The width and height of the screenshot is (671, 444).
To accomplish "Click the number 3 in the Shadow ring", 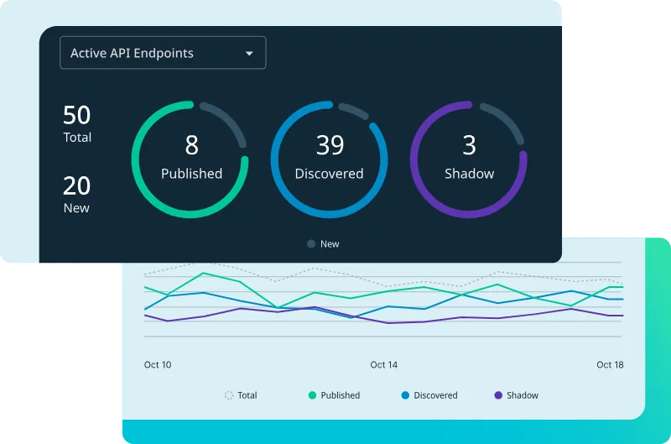I will [469, 145].
